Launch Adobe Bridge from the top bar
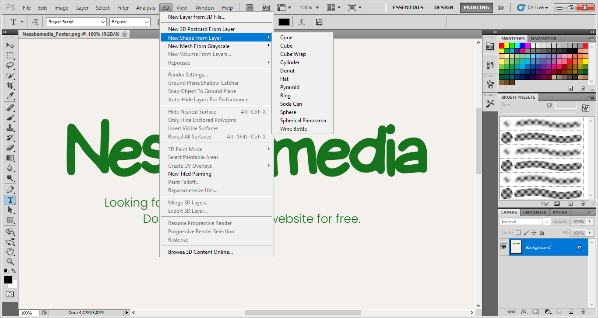This screenshot has width=598, height=318. coord(250,7)
